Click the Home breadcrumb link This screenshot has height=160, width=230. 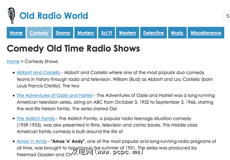pyautogui.click(x=13, y=62)
